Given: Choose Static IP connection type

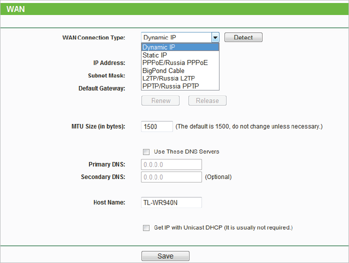Looking at the screenshot, I should tap(180, 55).
